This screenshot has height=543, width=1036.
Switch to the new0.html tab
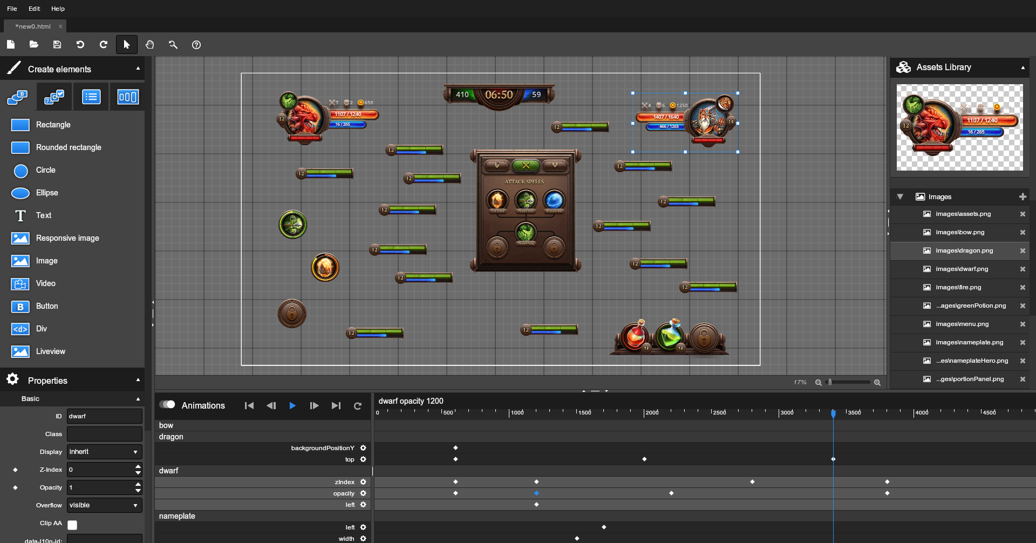tap(33, 26)
